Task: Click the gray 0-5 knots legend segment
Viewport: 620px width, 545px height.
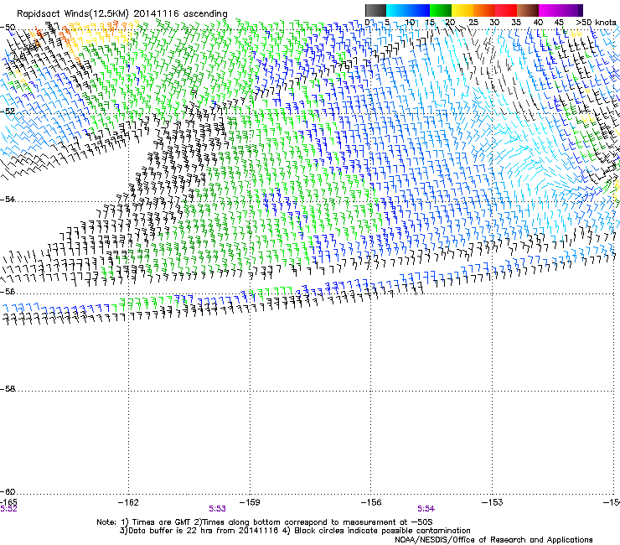Action: pyautogui.click(x=375, y=10)
